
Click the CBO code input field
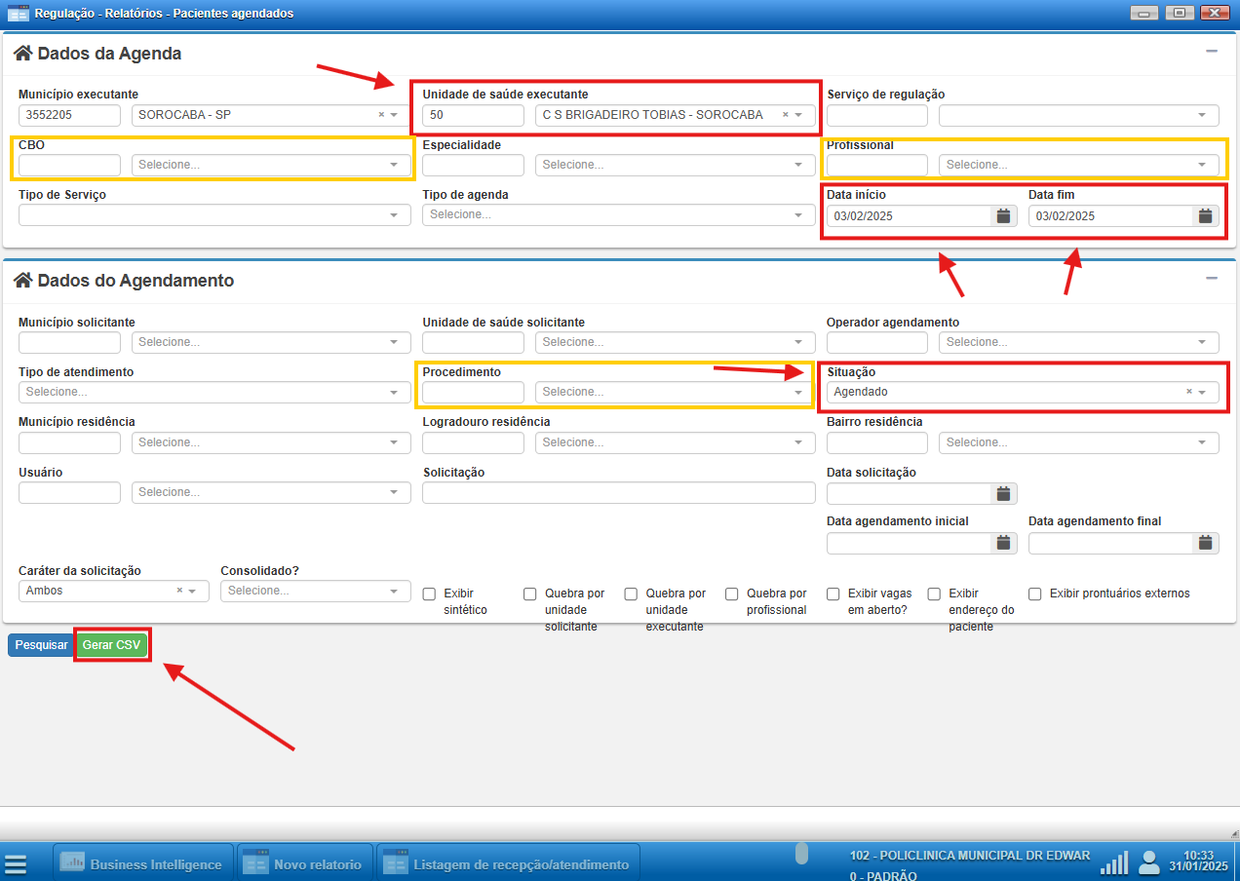click(69, 165)
